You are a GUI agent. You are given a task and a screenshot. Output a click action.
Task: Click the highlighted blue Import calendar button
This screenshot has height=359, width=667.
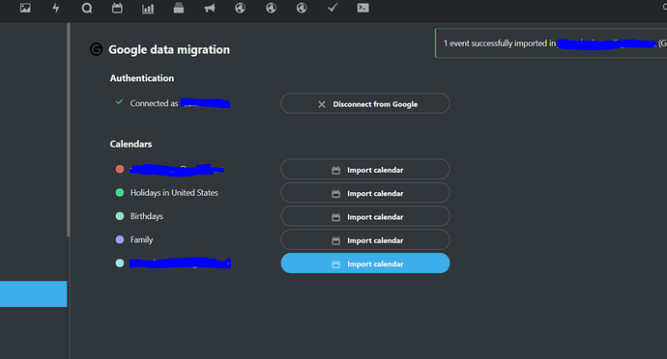point(365,263)
